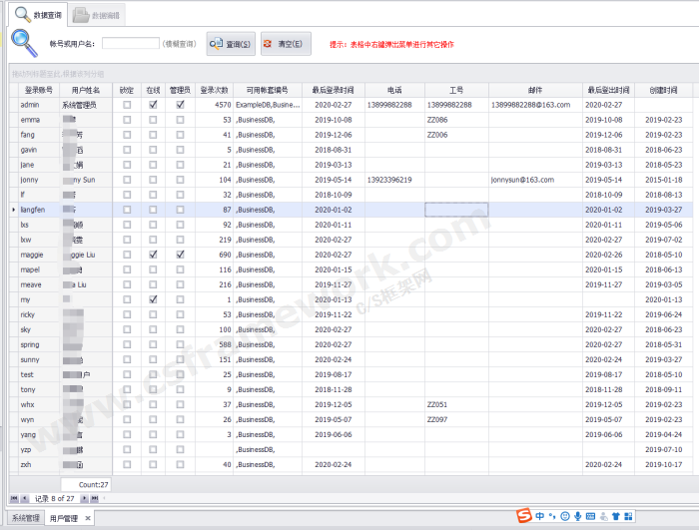The width and height of the screenshot is (699, 530).
Task: Click the 查询(S) search button
Action: [x=231, y=44]
